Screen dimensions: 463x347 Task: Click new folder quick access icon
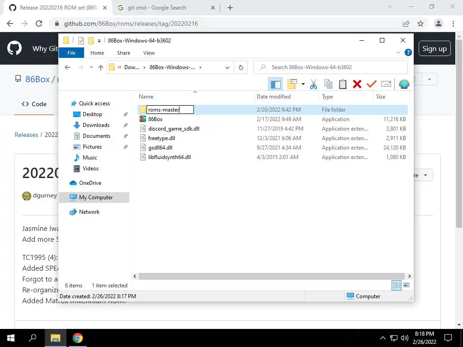91,40
